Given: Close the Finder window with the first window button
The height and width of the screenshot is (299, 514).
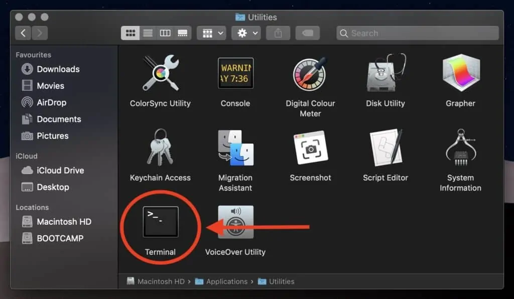Looking at the screenshot, I should [19, 17].
